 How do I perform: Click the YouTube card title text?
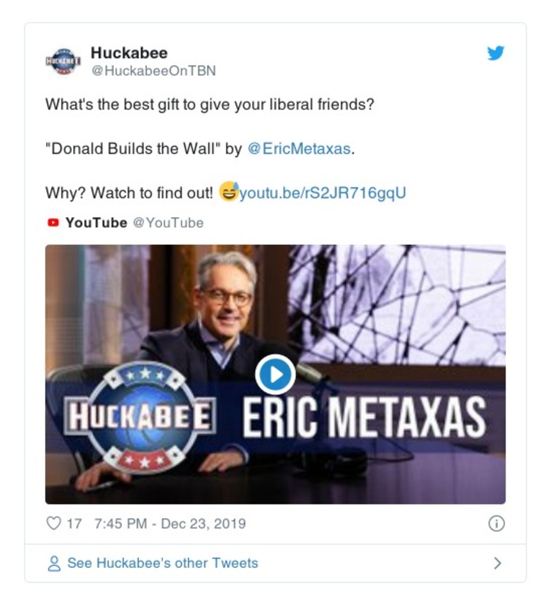coord(96,223)
